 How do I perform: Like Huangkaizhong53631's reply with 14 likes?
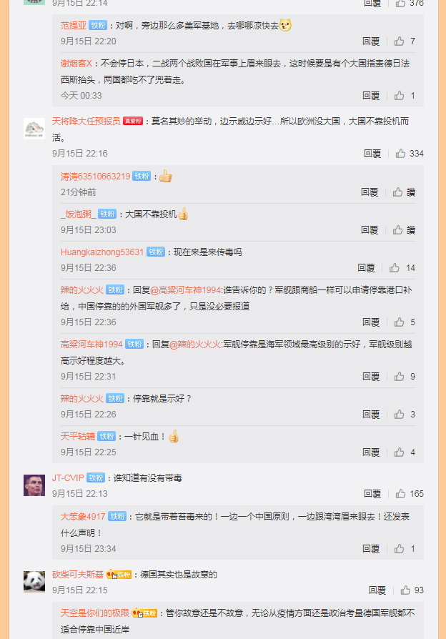[395, 268]
